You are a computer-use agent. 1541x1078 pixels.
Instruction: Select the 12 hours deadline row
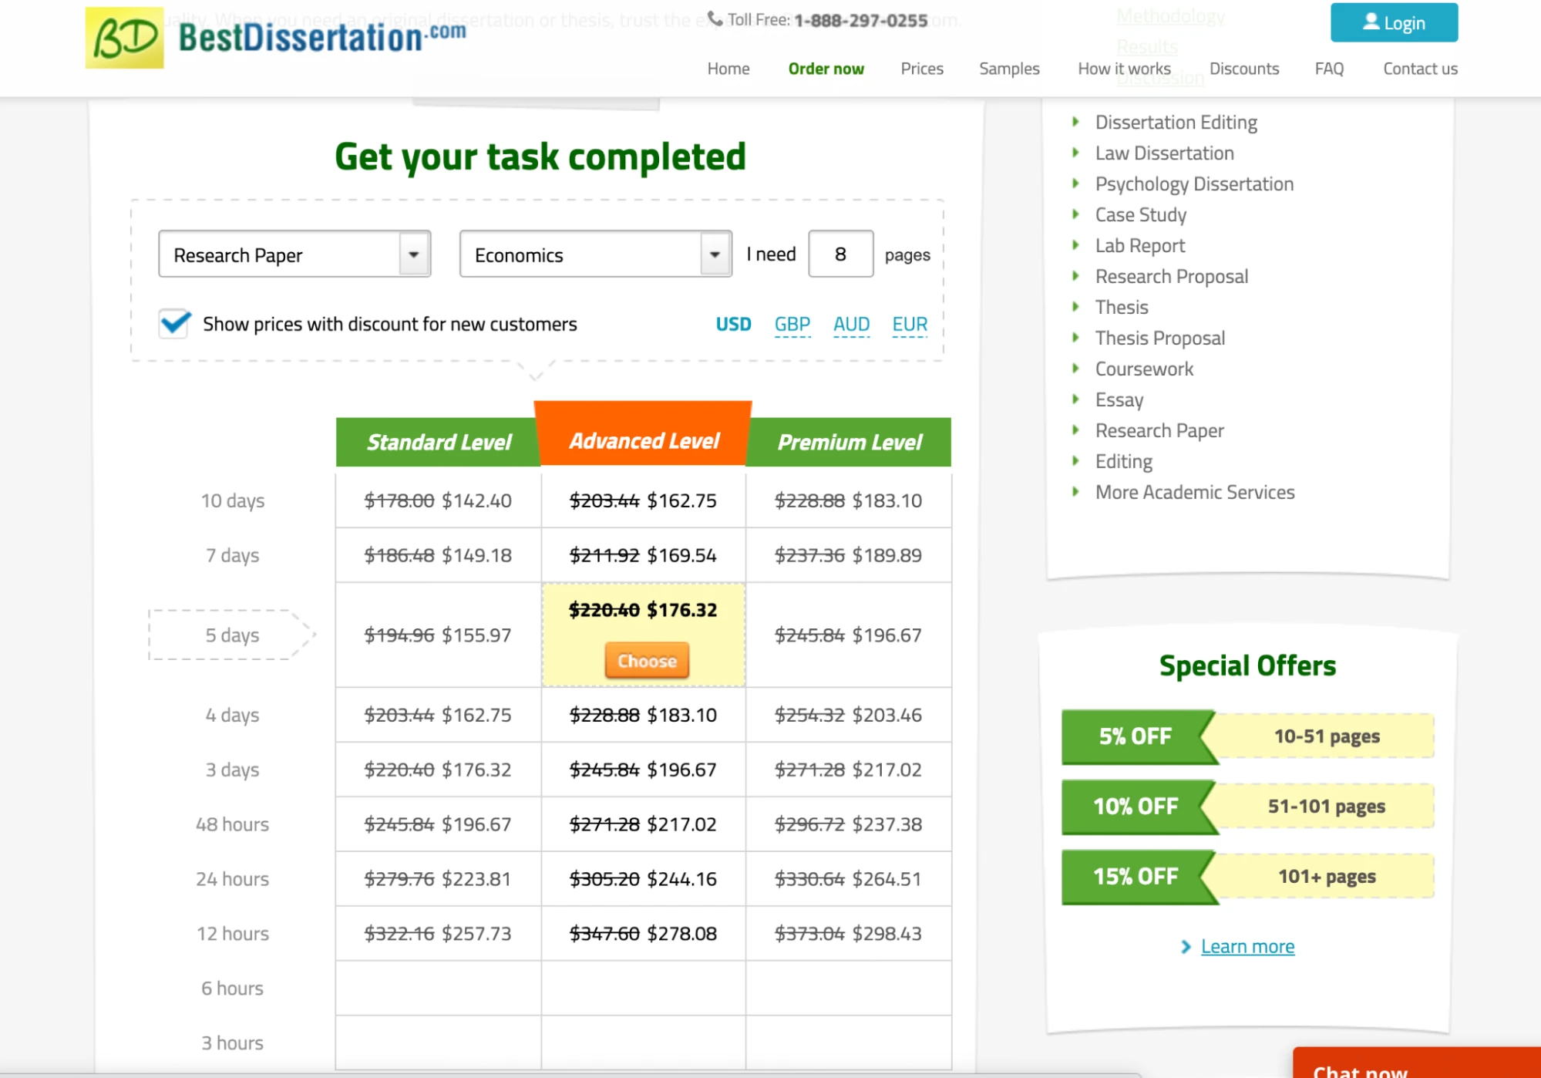[x=233, y=934]
